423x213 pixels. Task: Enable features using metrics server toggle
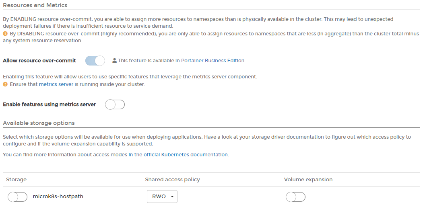pyautogui.click(x=115, y=104)
